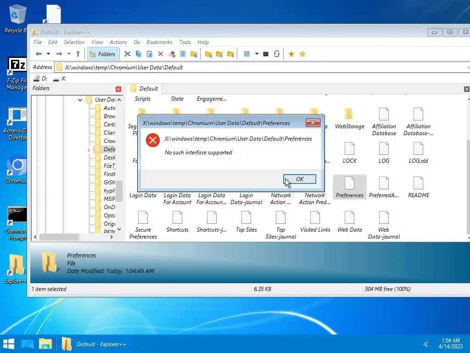Close the Preferences error dialog
The image size is (470, 353).
click(313, 122)
